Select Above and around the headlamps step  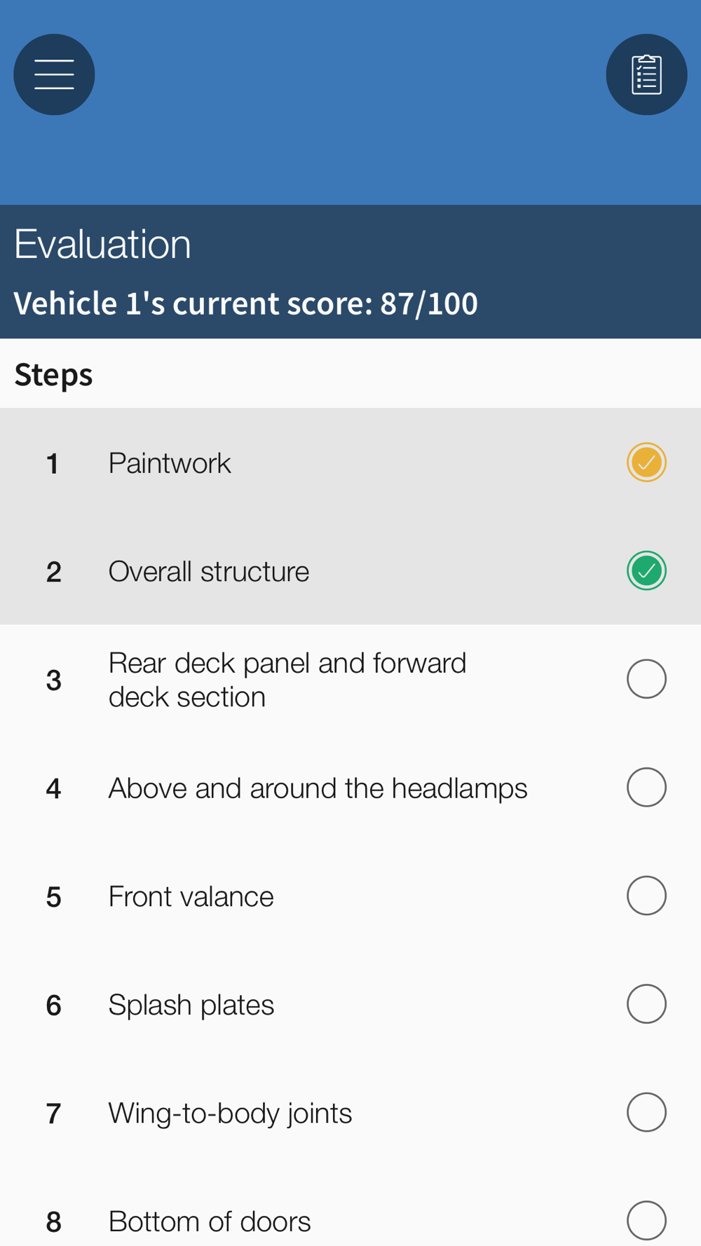pyautogui.click(x=350, y=788)
